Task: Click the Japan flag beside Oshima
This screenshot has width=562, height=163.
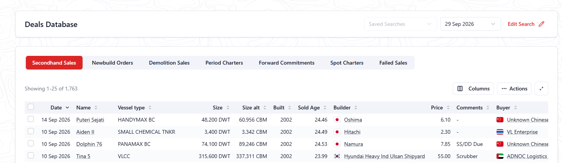Action: pyautogui.click(x=337, y=120)
